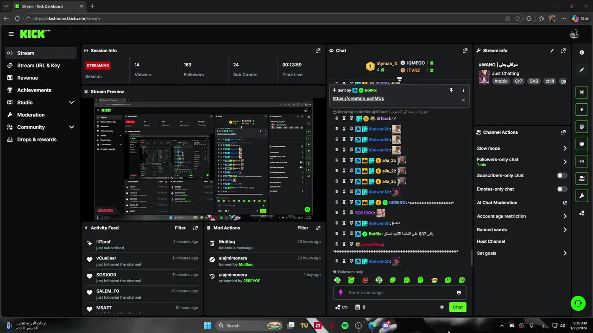593x333 pixels.
Task: Timeout SOS1000 with the hourglass icon
Action: pyautogui.click(x=344, y=213)
